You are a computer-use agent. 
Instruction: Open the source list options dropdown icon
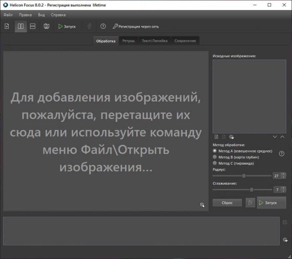pyautogui.click(x=232, y=137)
